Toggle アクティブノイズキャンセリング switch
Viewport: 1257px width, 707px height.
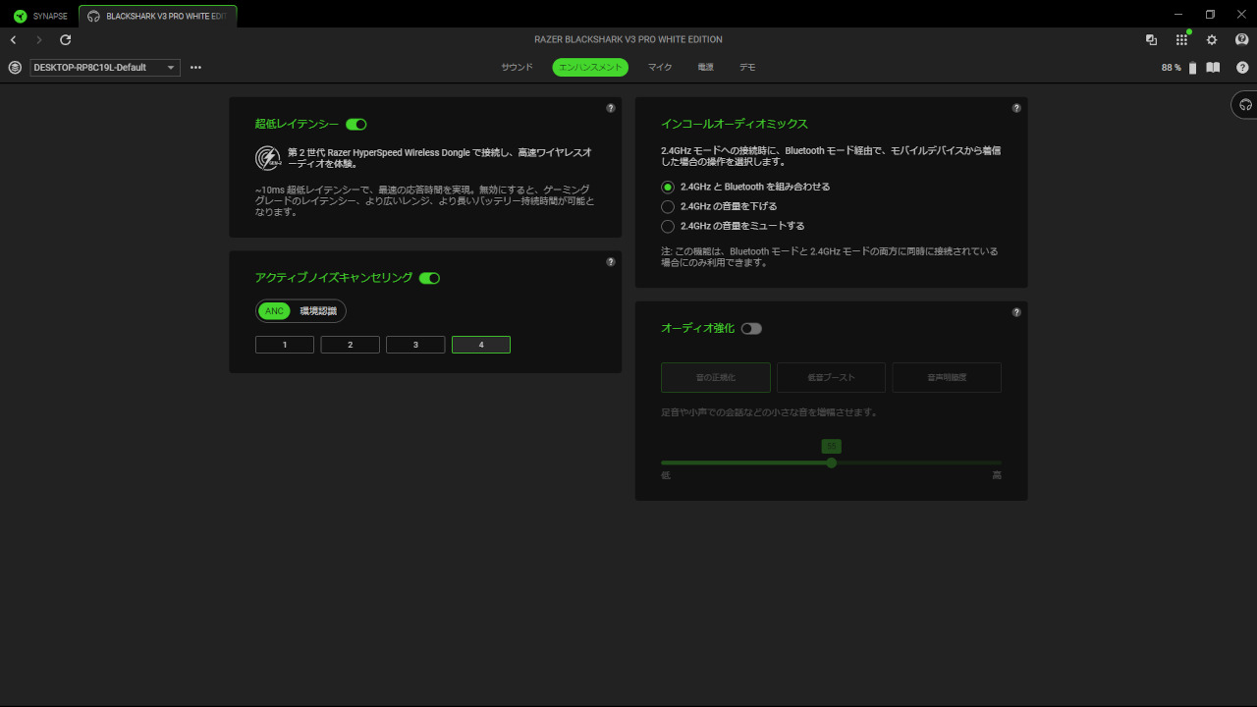pyautogui.click(x=429, y=279)
